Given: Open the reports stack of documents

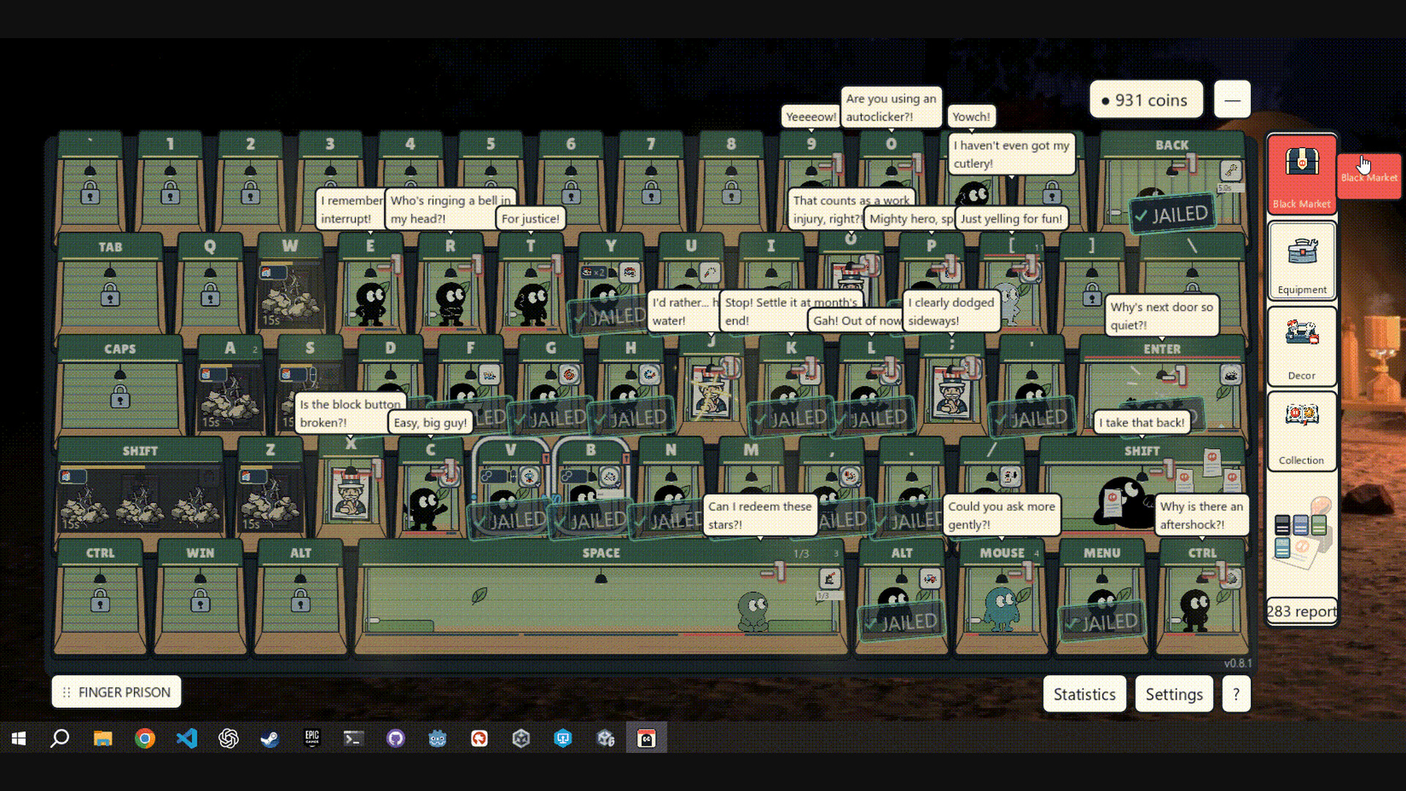Looking at the screenshot, I should [x=1302, y=534].
